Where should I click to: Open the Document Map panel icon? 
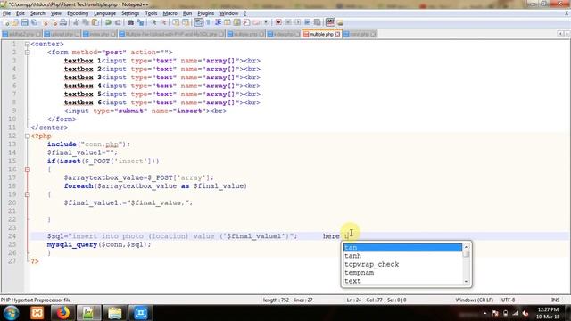[236, 22]
